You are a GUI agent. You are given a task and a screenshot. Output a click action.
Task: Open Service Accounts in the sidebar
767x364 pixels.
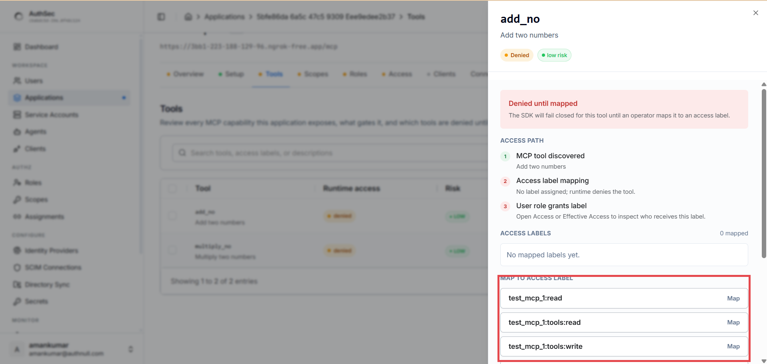pos(46,115)
